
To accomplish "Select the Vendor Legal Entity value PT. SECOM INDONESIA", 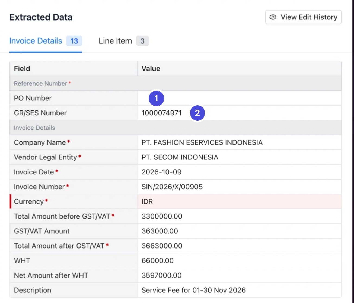I will click(x=180, y=157).
